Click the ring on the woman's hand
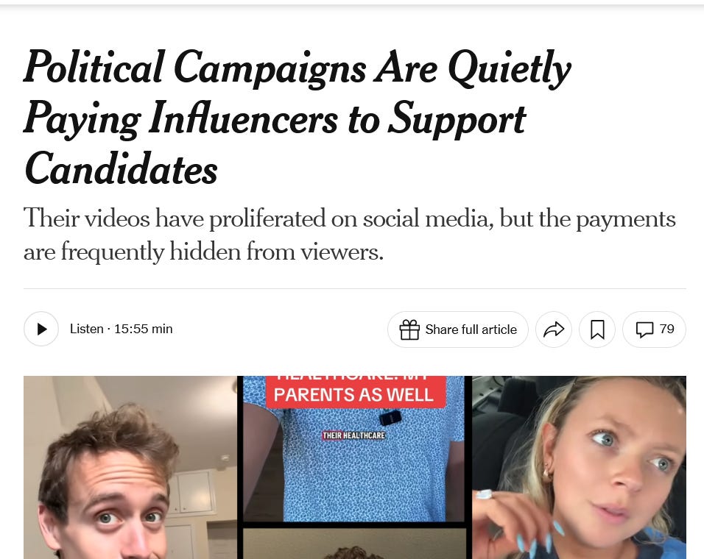 (485, 494)
